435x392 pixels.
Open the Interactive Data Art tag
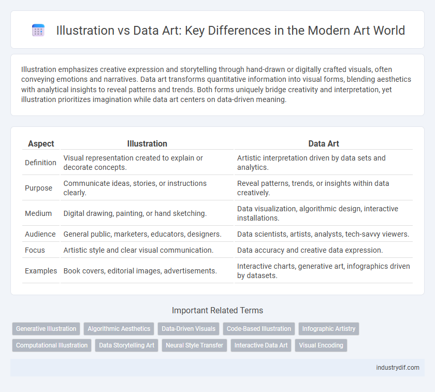click(x=261, y=345)
